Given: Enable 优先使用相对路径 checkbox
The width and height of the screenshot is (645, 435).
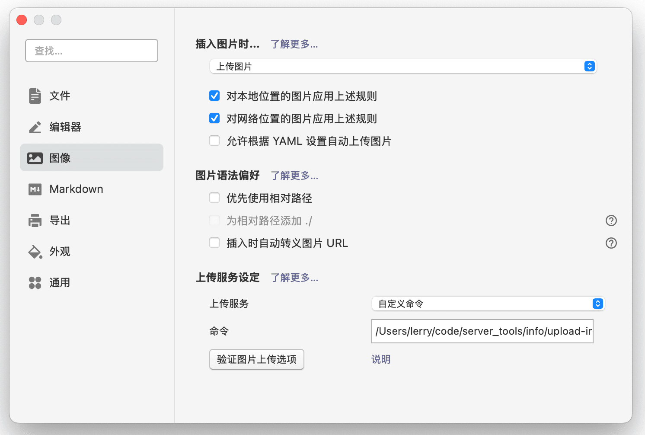Looking at the screenshot, I should point(214,198).
